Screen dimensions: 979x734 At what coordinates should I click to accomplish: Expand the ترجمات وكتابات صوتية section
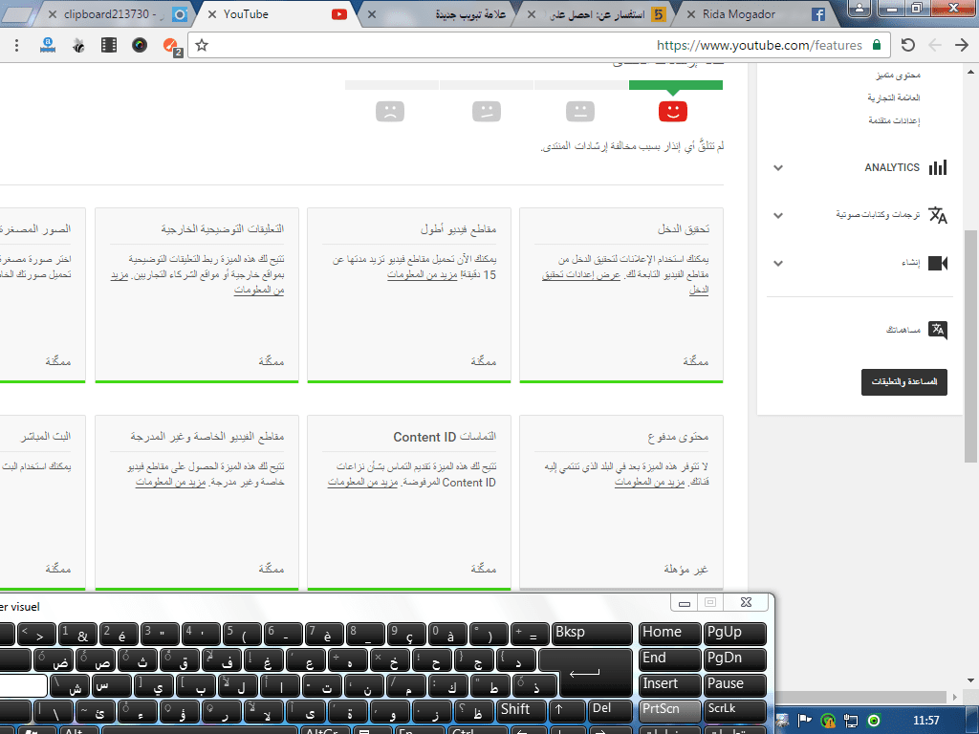pos(777,214)
